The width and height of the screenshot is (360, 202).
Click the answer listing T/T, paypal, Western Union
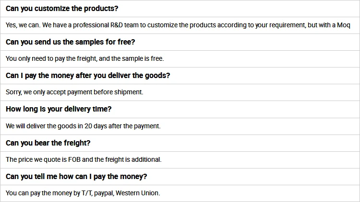point(83,193)
